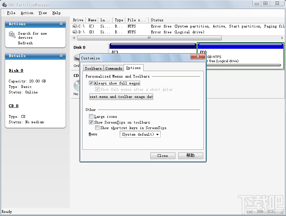This screenshot has height=216, width=286.
Task: Enable the Large icons checkbox
Action: coord(91,116)
